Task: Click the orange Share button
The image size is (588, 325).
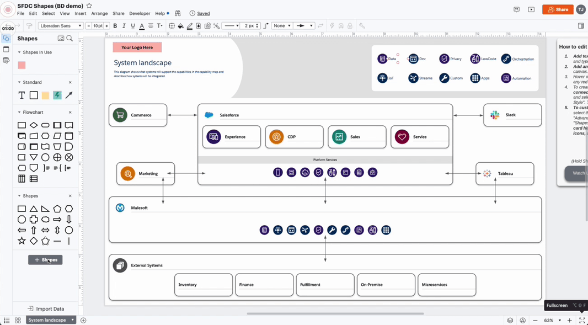Action: (558, 10)
